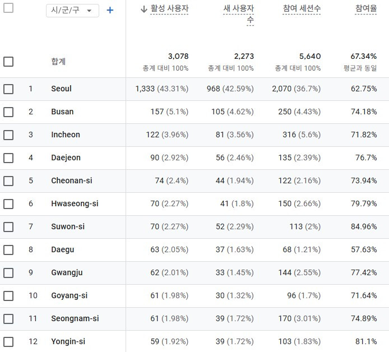Click Hwaseong-si's engagement rate 79.79%

[364, 203]
